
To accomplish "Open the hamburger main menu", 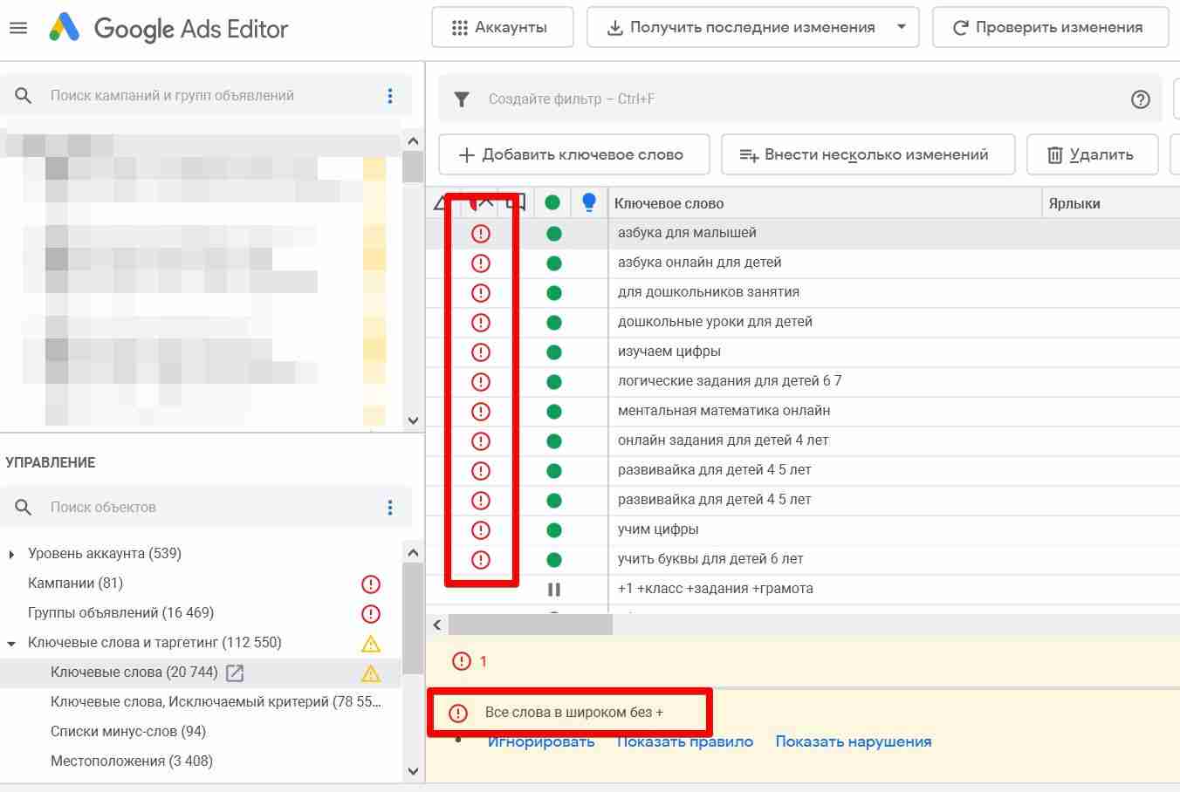I will pyautogui.click(x=18, y=28).
